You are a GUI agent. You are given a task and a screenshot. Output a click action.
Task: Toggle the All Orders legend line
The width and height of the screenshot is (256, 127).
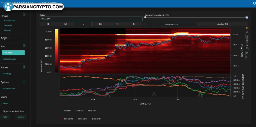click(66, 111)
